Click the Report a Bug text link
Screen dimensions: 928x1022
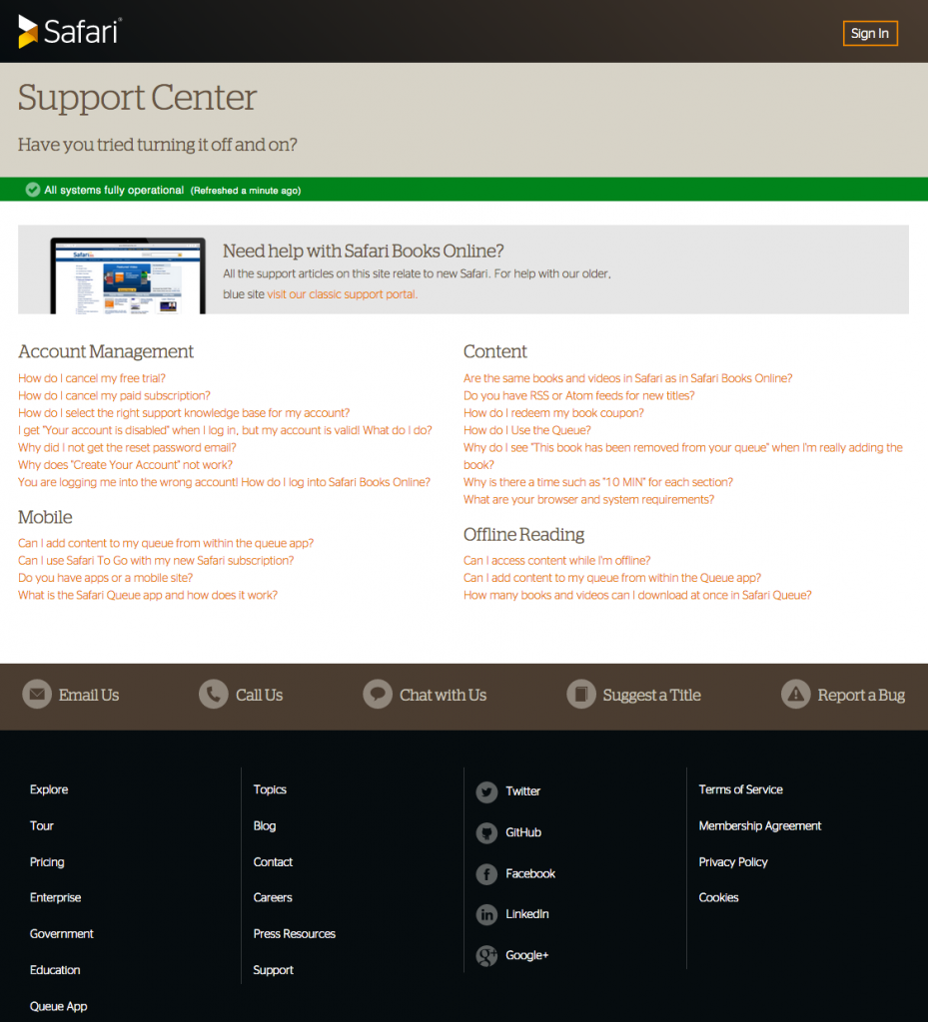click(861, 695)
